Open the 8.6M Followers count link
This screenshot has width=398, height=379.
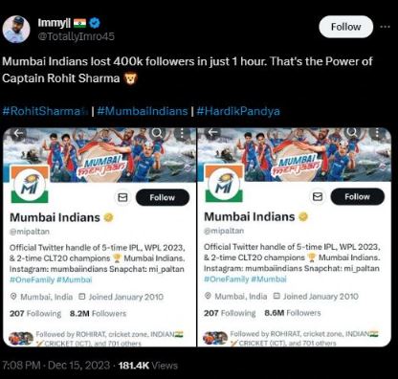pos(293,313)
